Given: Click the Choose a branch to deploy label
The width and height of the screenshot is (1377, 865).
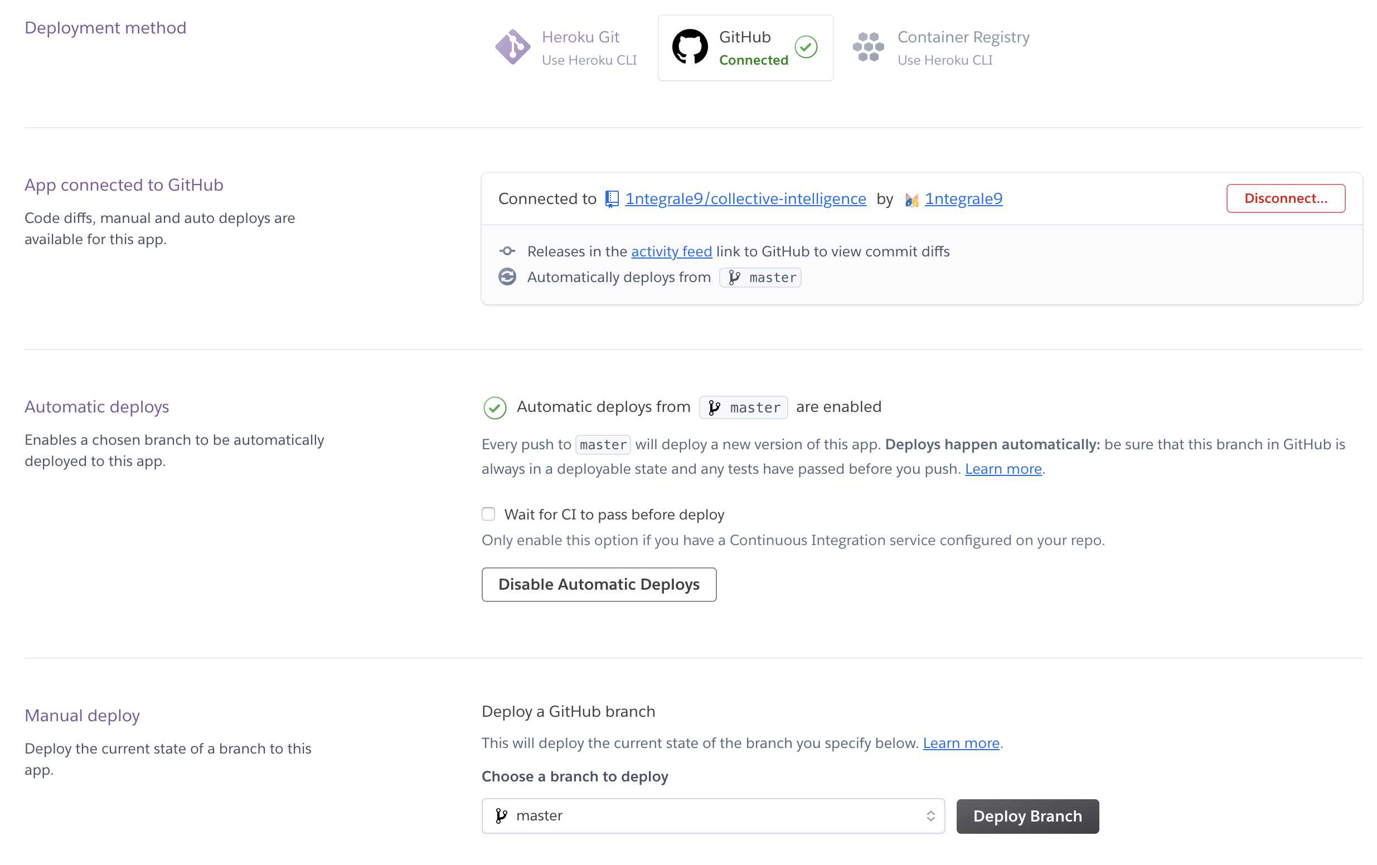Looking at the screenshot, I should pos(575,776).
